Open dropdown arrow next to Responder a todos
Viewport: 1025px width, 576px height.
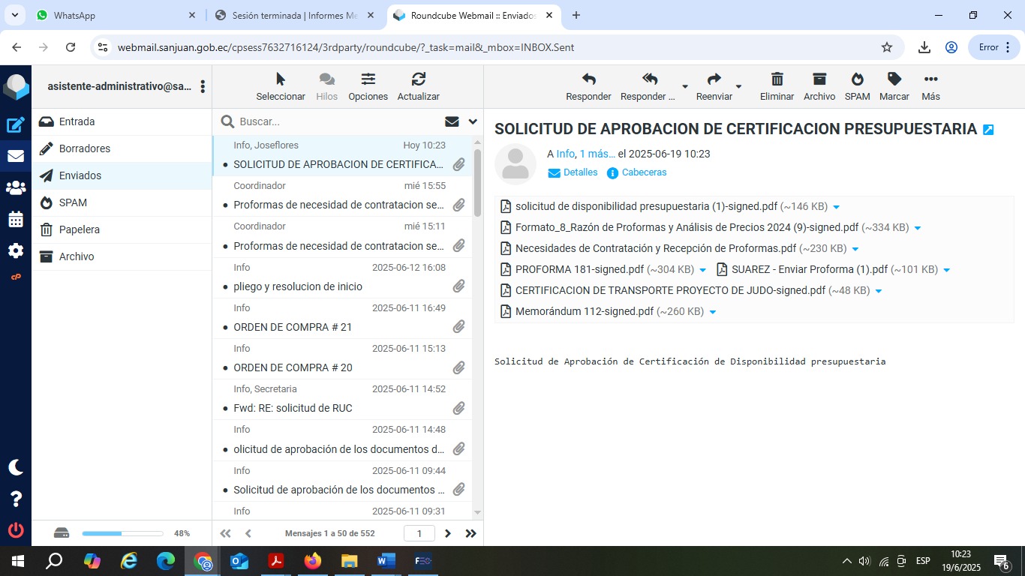tap(684, 87)
